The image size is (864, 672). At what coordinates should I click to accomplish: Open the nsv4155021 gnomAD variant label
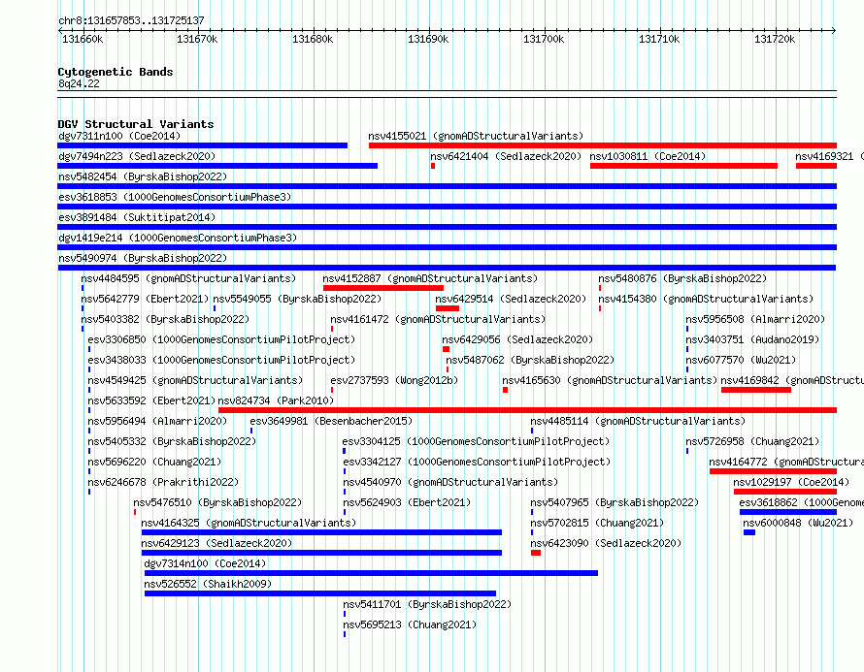(x=476, y=136)
